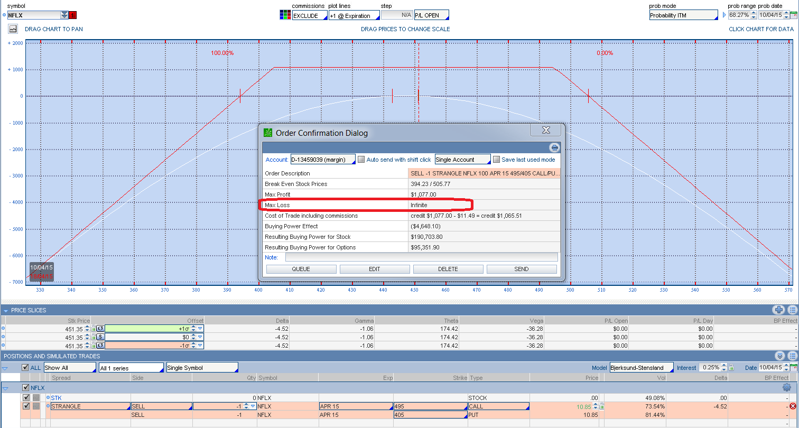Enable Auto send with shift click
799x428 pixels.
click(361, 160)
